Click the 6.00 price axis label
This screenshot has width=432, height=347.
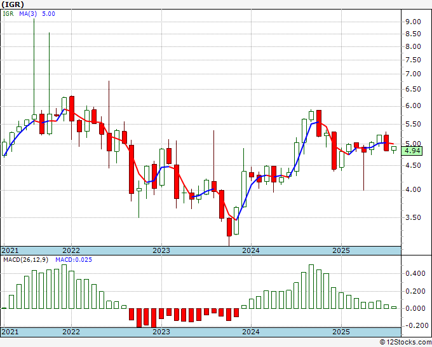413,106
